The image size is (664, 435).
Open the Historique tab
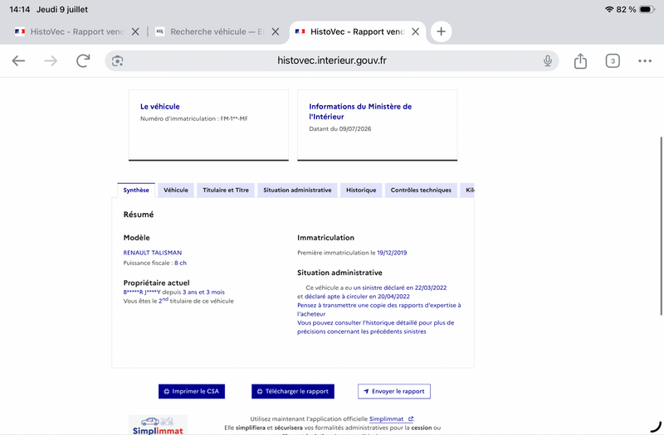[361, 191]
